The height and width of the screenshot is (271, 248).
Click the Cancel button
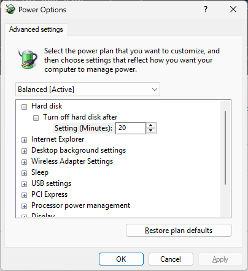point(171,259)
